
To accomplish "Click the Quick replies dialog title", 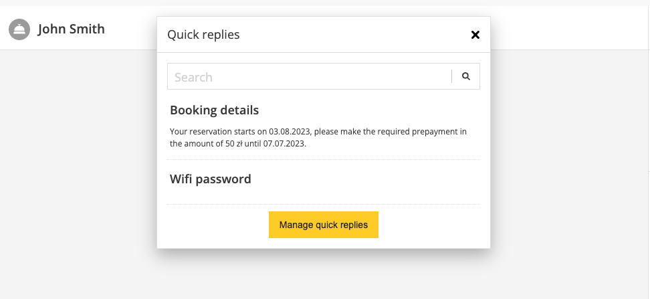I will (x=203, y=35).
